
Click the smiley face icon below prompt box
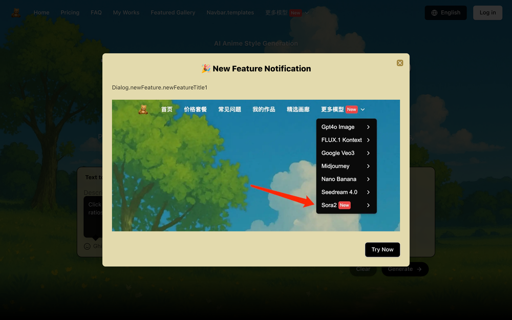[87, 246]
